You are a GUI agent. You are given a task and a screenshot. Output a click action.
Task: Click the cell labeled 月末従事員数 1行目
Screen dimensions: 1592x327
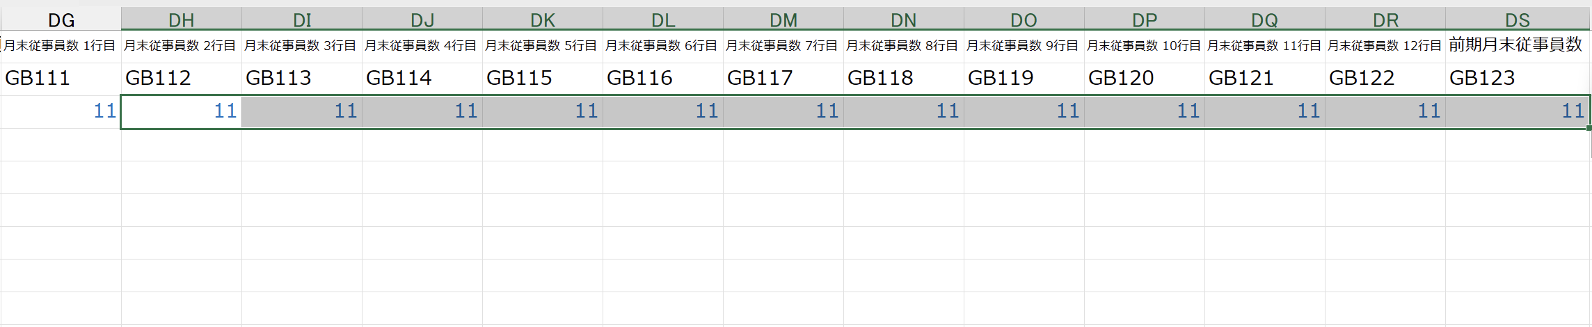[x=61, y=46]
